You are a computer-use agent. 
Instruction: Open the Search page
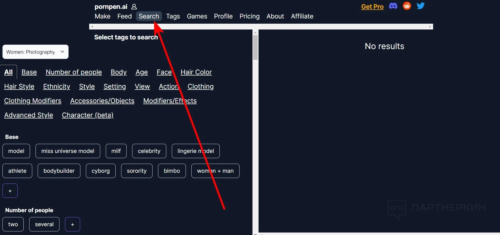[149, 16]
